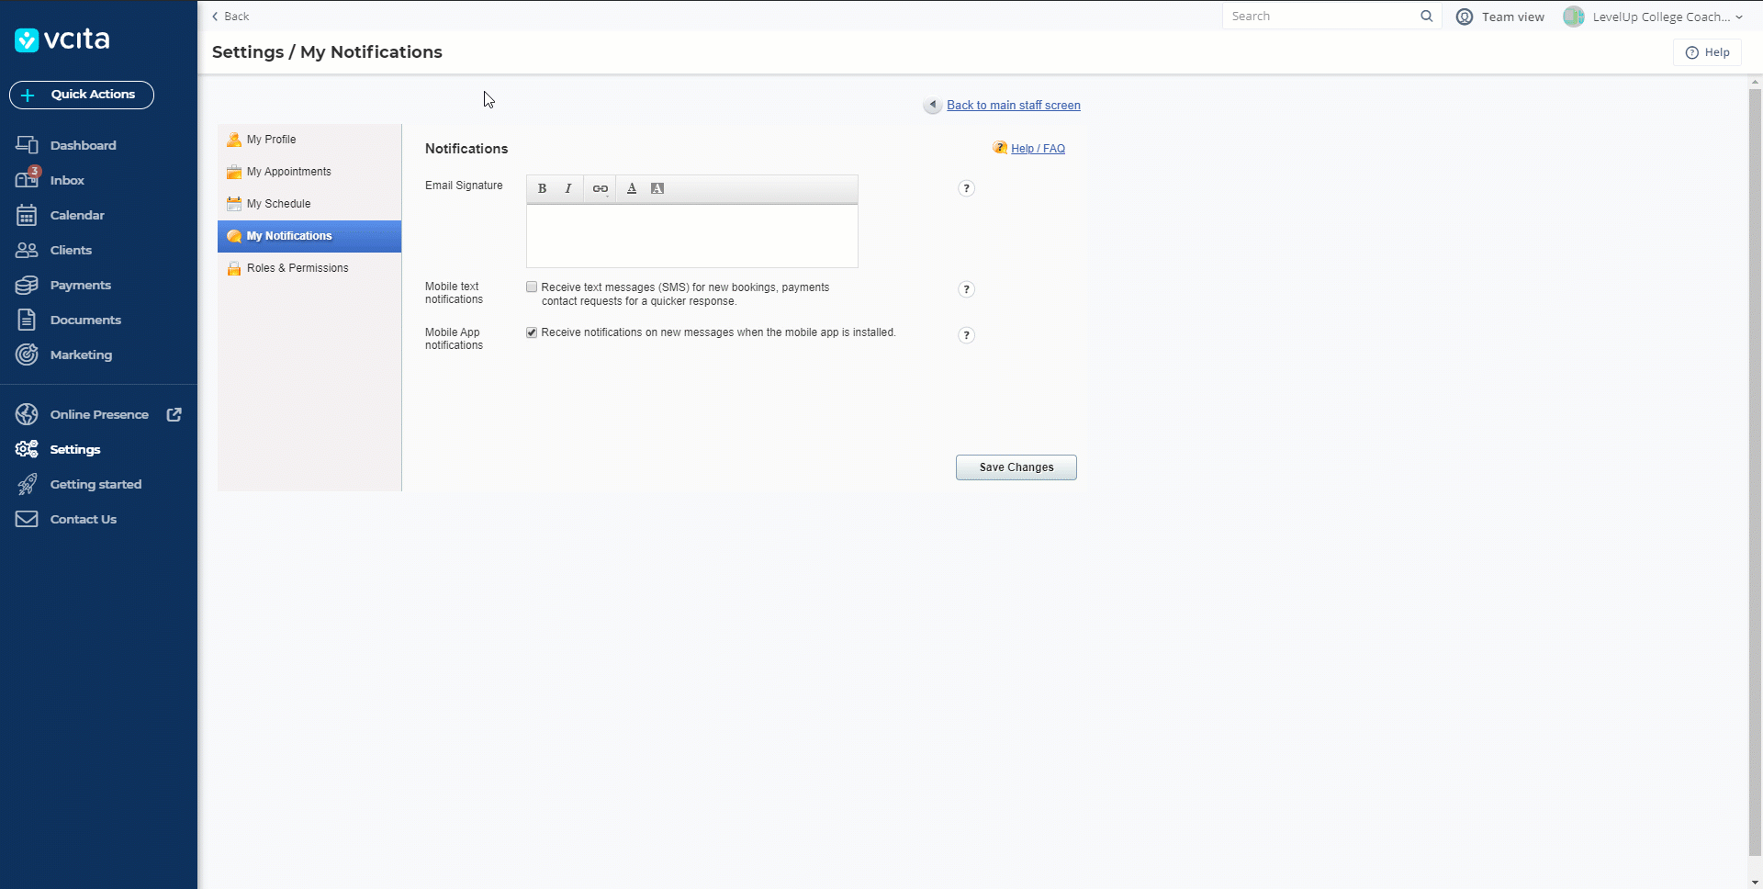
Task: Click the page vertical scrollbar
Action: pyautogui.click(x=1755, y=472)
